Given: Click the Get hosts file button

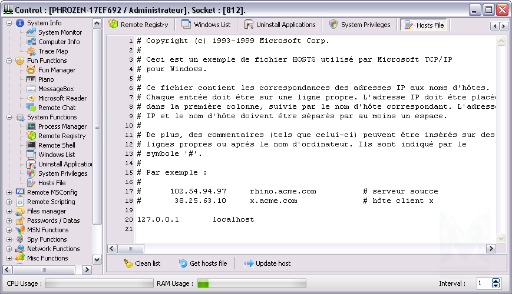Looking at the screenshot, I should (203, 263).
